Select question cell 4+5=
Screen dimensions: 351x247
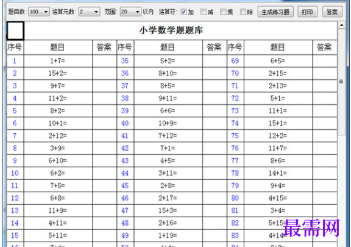point(168,160)
